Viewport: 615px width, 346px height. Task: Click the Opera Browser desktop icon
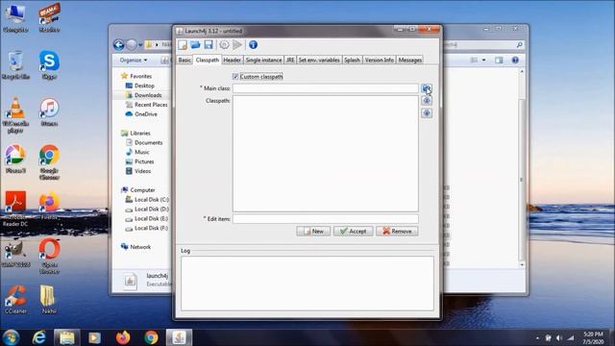point(49,256)
